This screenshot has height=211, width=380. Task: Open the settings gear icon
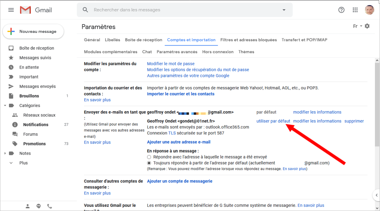[x=367, y=26]
